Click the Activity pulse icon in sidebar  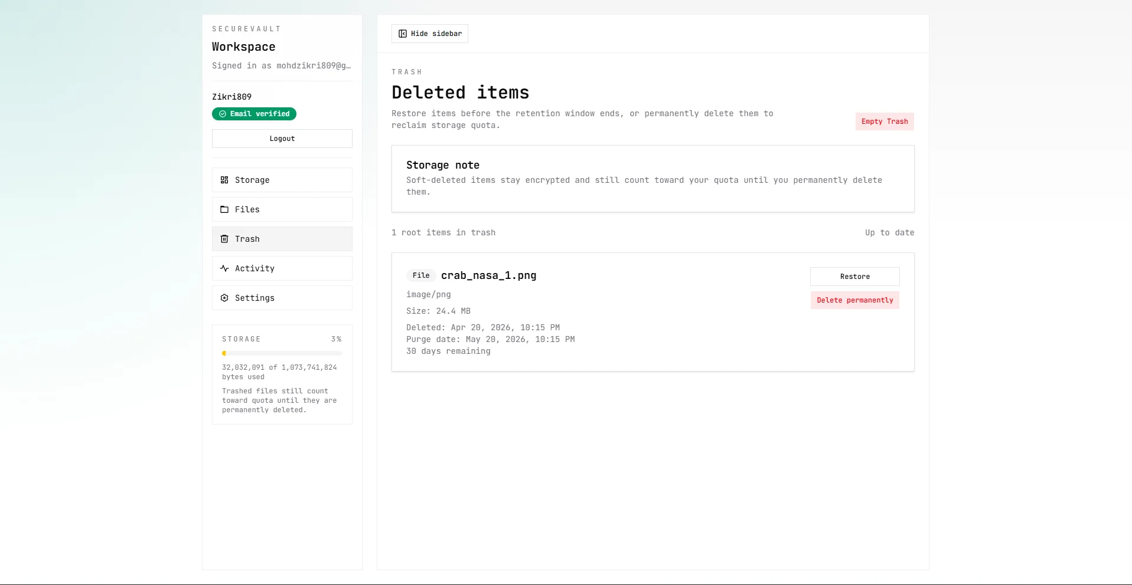coord(224,268)
